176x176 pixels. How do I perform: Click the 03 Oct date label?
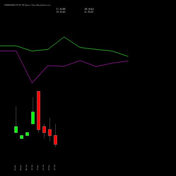21,168
